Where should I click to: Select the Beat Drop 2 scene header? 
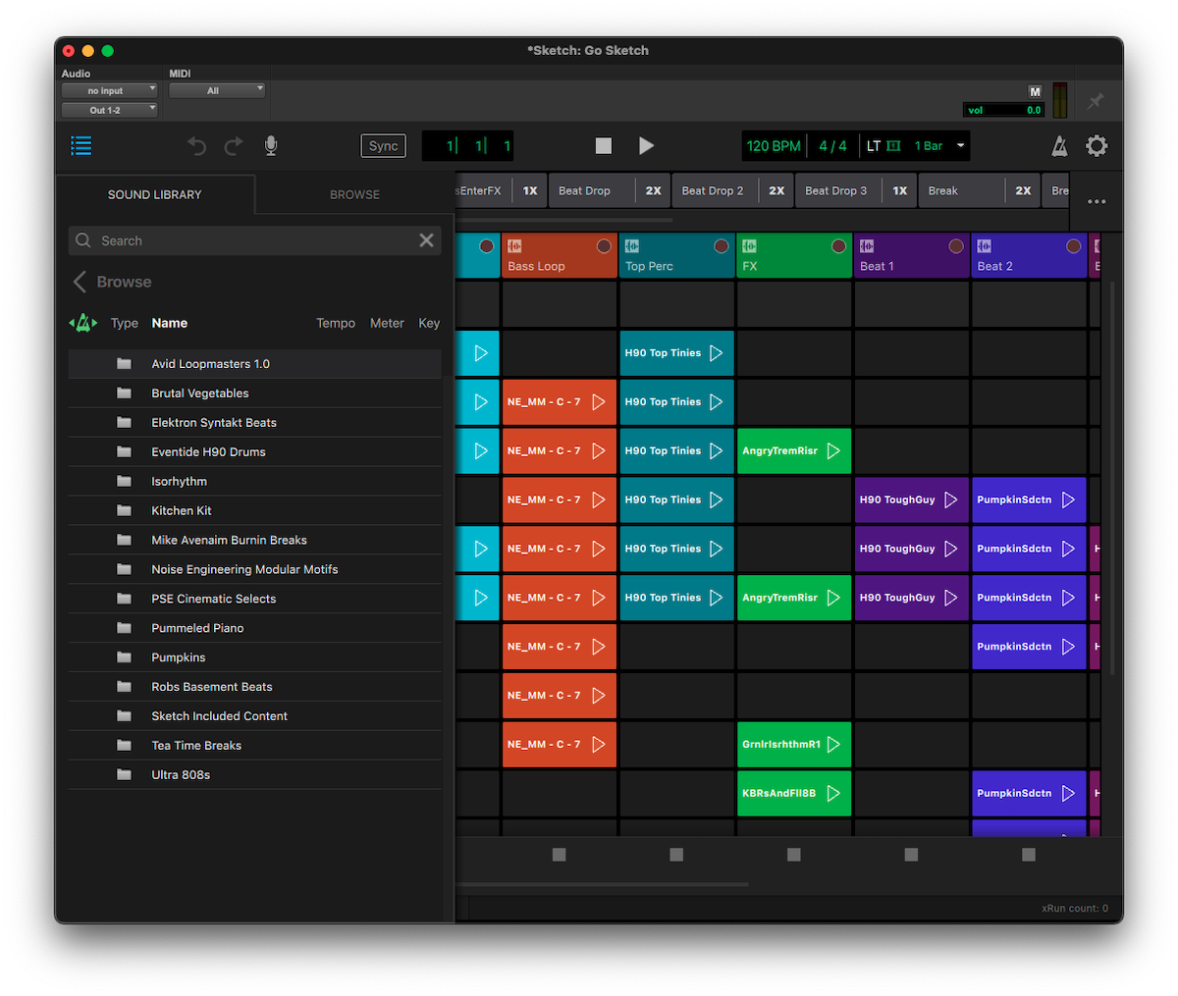(714, 189)
